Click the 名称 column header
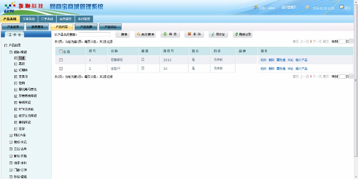 tap(115, 51)
